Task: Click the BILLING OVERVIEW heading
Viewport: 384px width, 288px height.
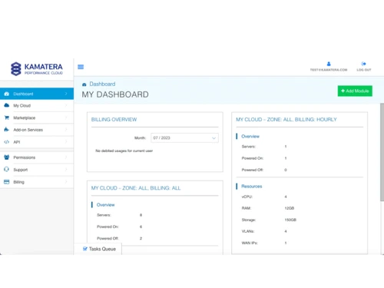Action: coord(114,120)
